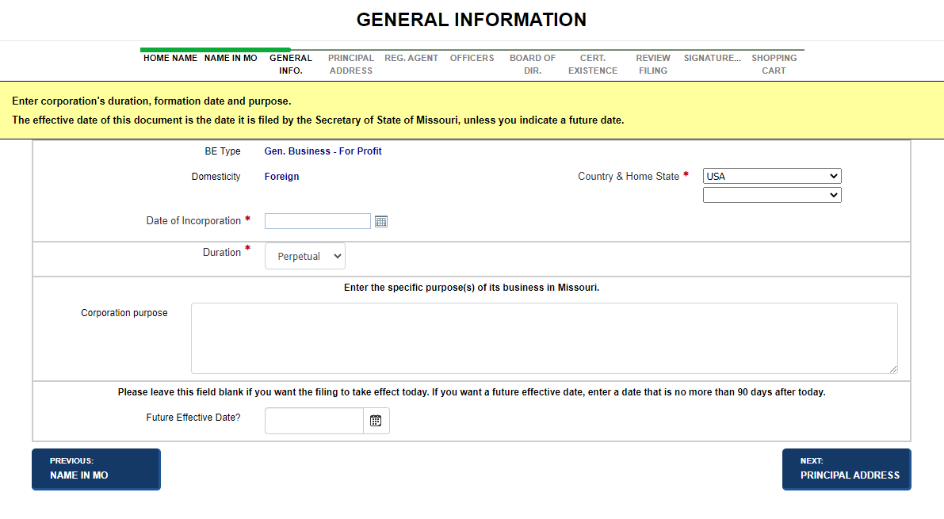The width and height of the screenshot is (944, 519).
Task: Expand the Country dropdown showing USA
Action: coord(771,176)
